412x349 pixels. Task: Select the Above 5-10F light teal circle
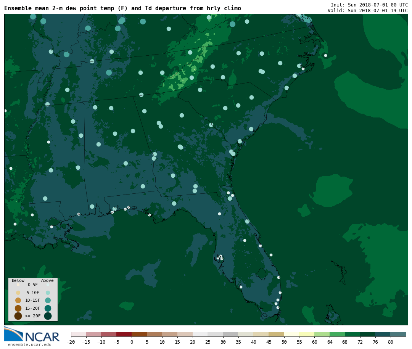pos(48,293)
